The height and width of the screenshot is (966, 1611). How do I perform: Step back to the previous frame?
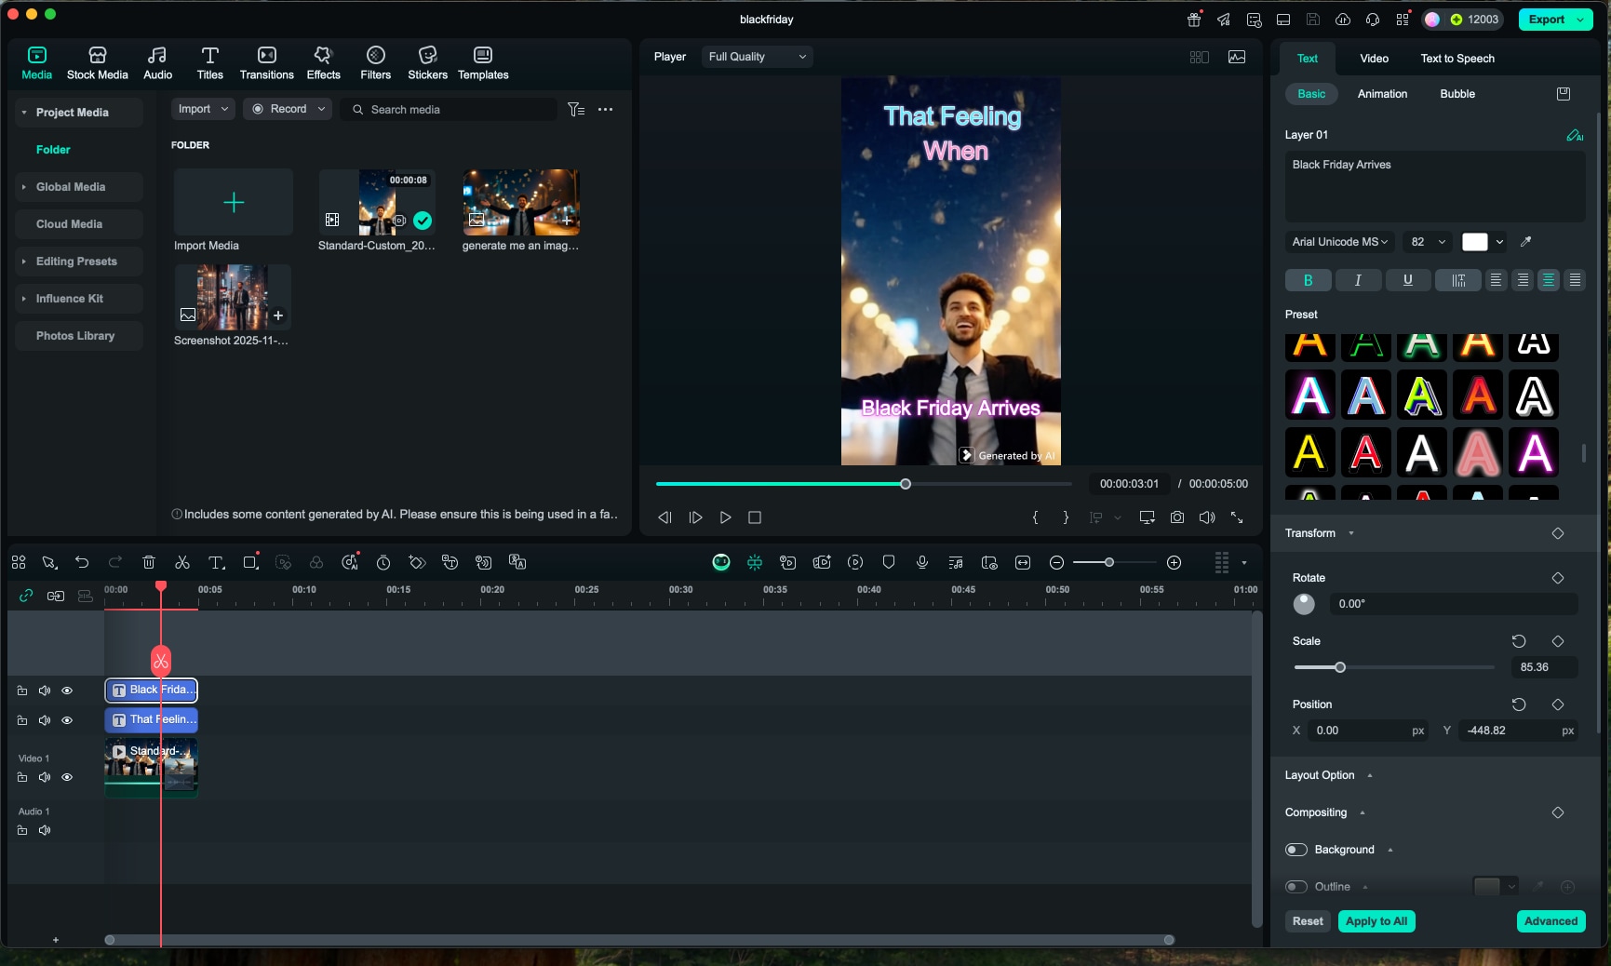665,517
